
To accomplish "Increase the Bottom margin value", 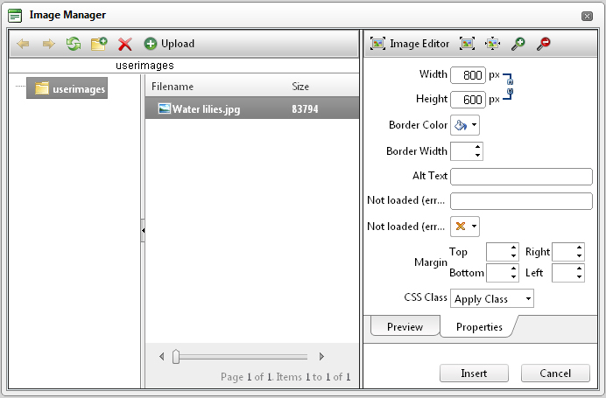I will [x=514, y=269].
